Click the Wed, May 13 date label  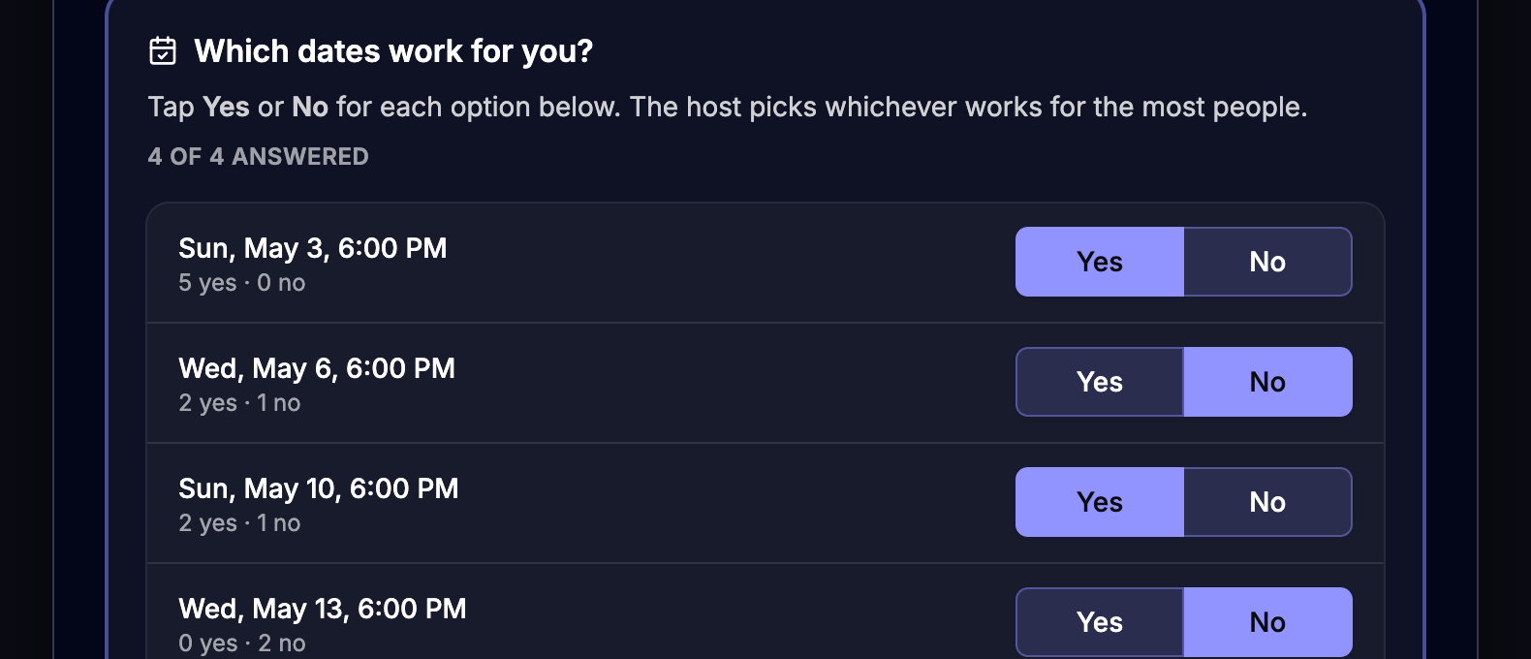[x=322, y=609]
